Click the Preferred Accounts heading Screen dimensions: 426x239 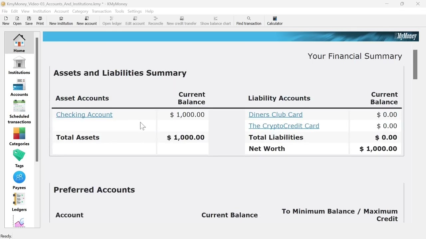94,190
